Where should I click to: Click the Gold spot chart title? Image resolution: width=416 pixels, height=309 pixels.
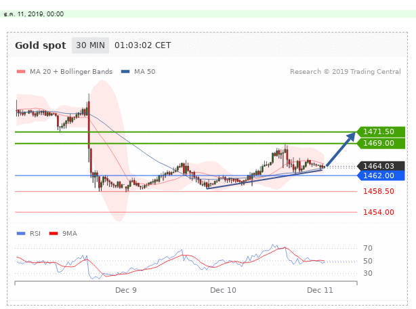[41, 45]
